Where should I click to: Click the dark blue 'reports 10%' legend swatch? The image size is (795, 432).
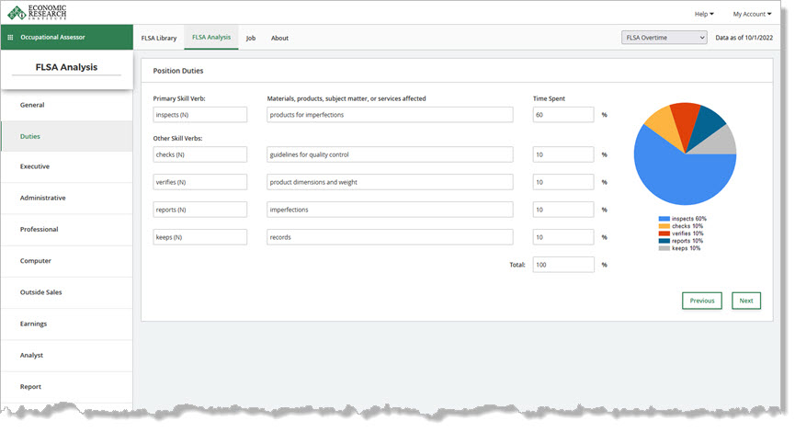(664, 241)
